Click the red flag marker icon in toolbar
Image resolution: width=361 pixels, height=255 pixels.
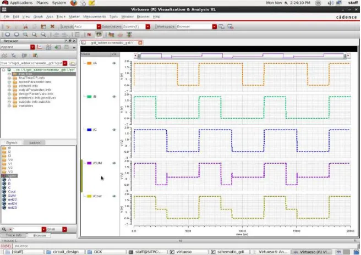tap(89, 35)
